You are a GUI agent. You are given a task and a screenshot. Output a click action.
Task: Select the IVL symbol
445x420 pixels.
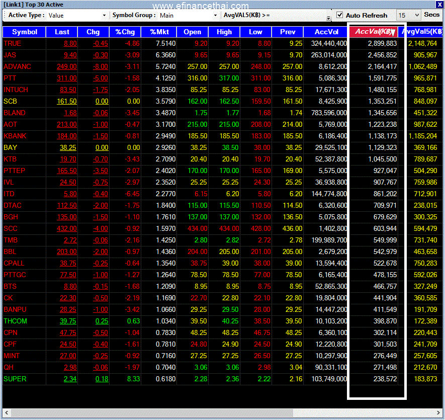(x=9, y=182)
